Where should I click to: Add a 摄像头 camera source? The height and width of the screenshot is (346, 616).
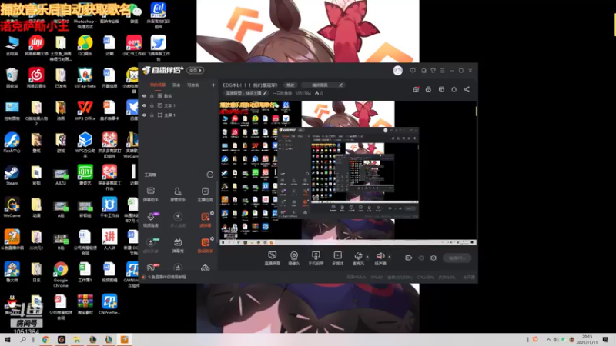[294, 258]
